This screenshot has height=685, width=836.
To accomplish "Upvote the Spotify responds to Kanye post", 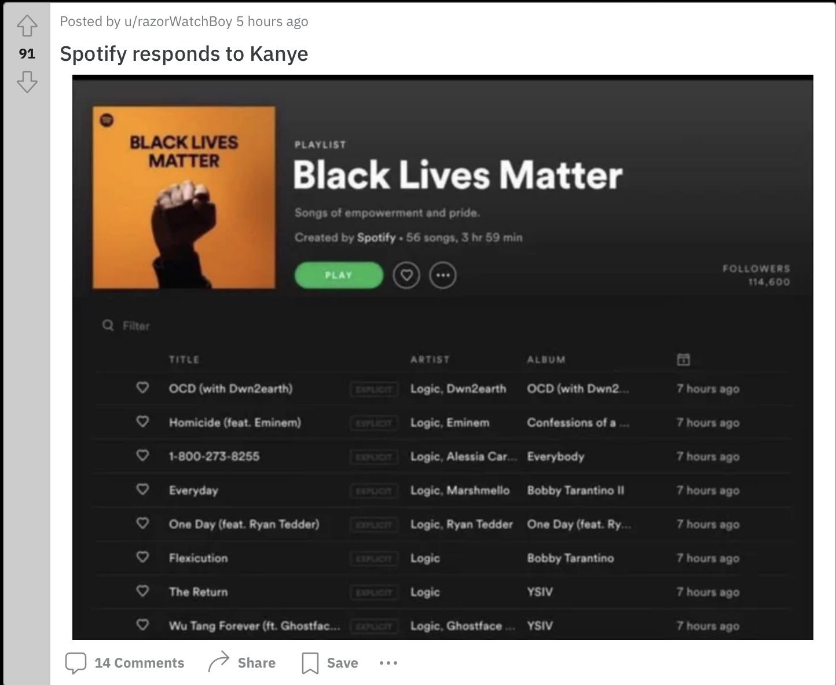I will 27,25.
